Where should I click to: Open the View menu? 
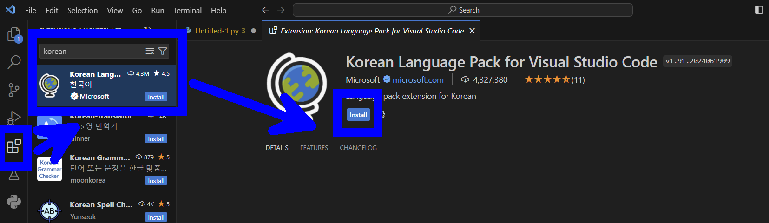tap(115, 10)
